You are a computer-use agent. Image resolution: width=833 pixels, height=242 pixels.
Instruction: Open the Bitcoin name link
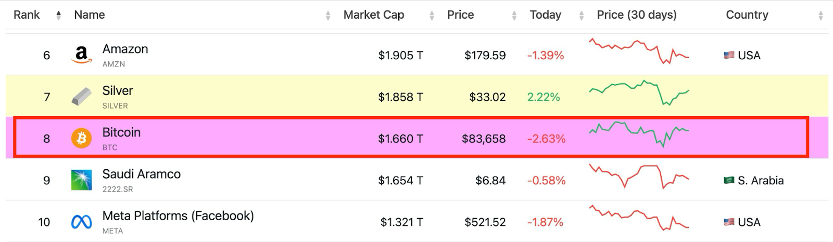[121, 132]
